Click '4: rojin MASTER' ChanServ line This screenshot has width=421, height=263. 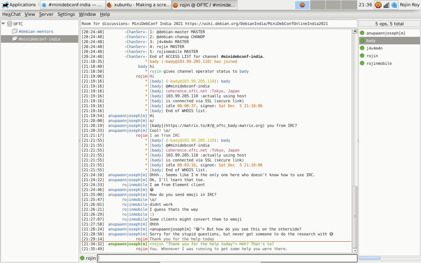(167, 47)
